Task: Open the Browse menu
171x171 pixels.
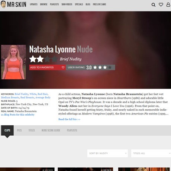Action: tap(43, 4)
